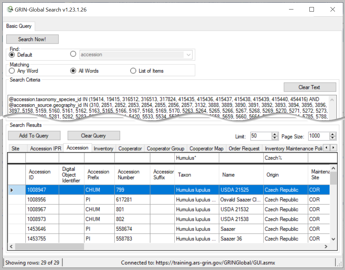
Task: Select the cell with accession ID 1008947
Action: [x=42, y=190]
